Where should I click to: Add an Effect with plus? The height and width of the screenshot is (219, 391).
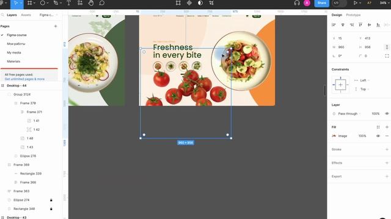pyautogui.click(x=387, y=163)
